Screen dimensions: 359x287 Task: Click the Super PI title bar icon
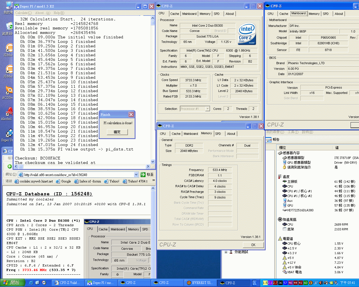(x=17, y=6)
